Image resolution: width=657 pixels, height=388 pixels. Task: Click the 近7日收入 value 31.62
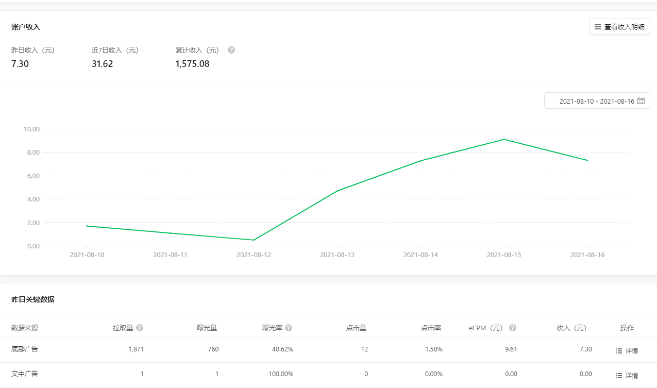(102, 64)
